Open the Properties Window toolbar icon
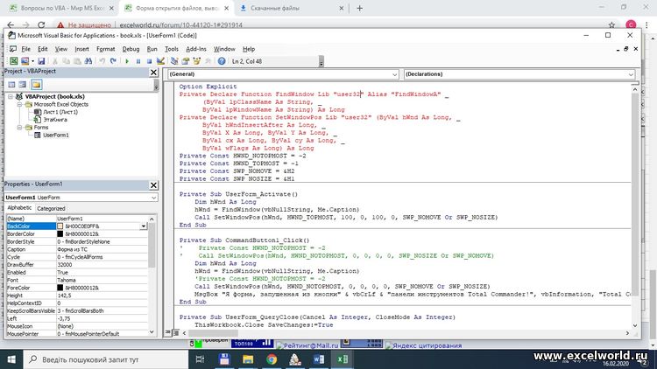 pyautogui.click(x=186, y=61)
